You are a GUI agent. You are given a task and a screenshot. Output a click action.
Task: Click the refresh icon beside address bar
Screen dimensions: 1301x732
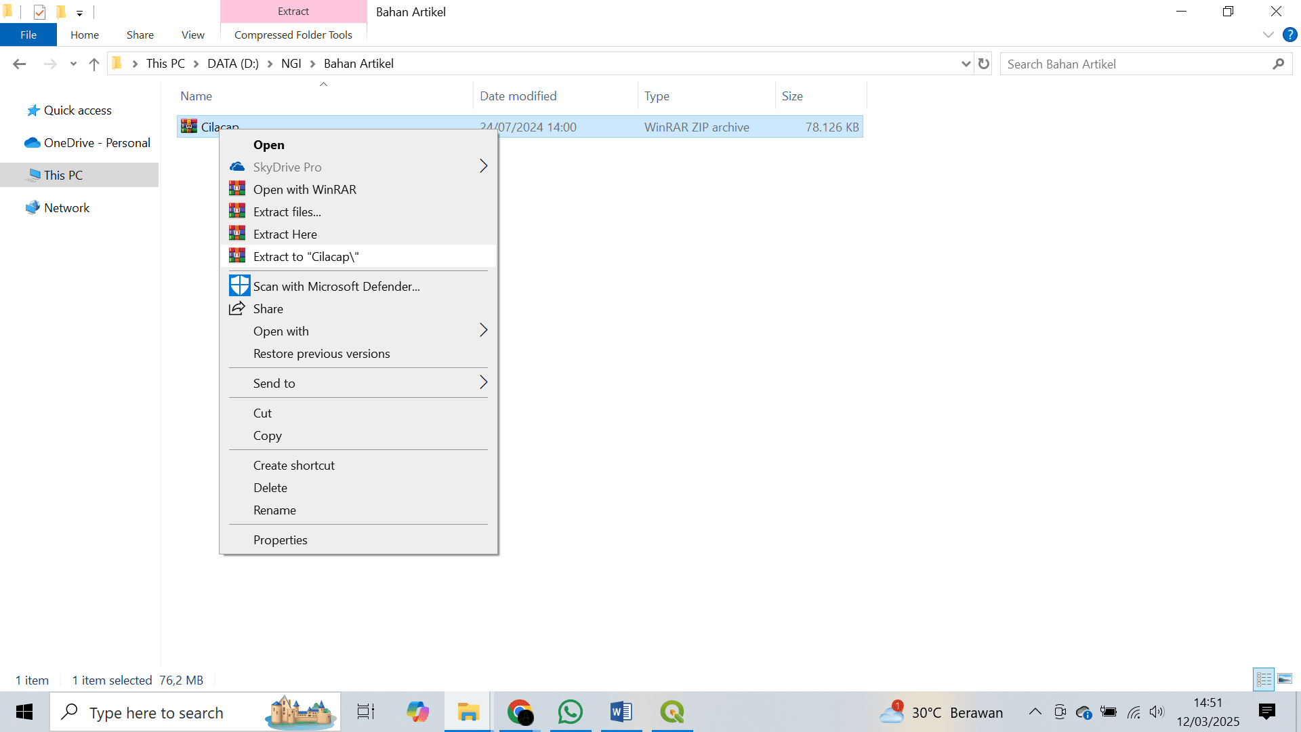984,64
